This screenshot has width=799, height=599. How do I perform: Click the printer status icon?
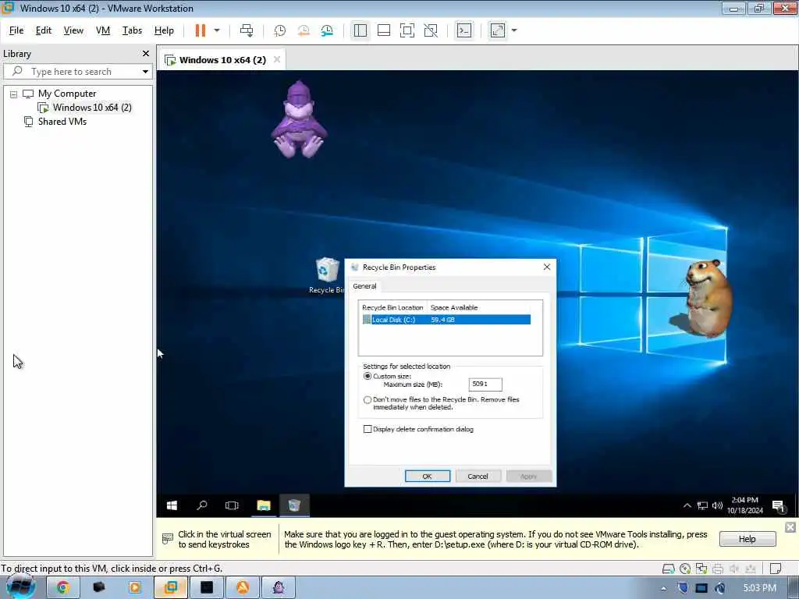coord(718,569)
